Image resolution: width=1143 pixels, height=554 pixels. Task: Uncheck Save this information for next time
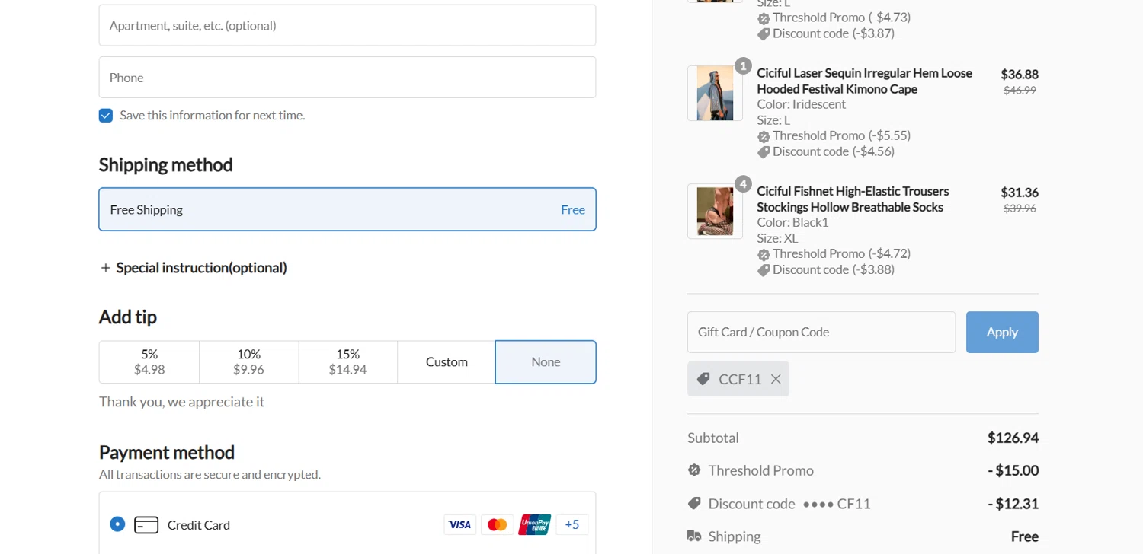coord(106,116)
